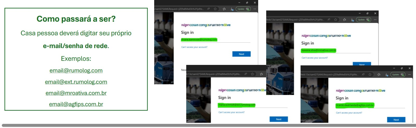Click Read aloud icon in thiane.kamiroski window
The image size is (416, 128).
(x=209, y=9)
